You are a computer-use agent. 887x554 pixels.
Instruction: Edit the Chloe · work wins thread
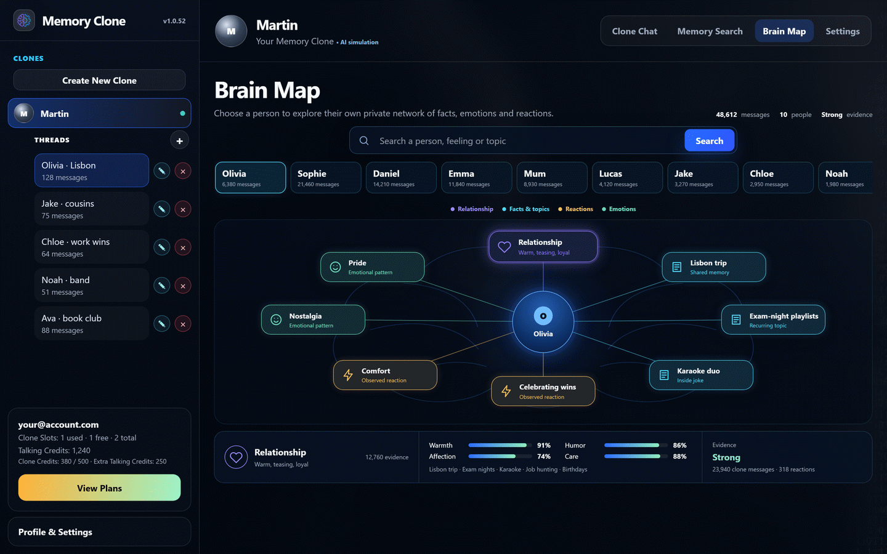[x=161, y=247]
